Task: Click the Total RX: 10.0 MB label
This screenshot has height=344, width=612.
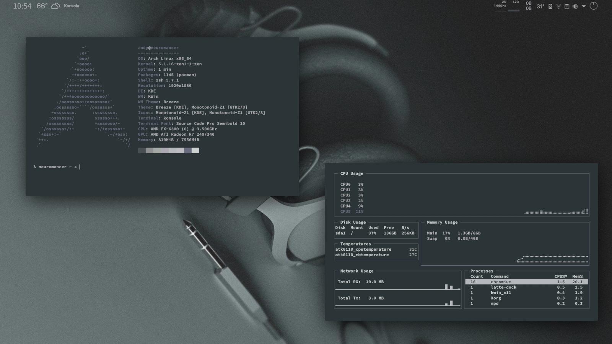Action: pos(361,282)
